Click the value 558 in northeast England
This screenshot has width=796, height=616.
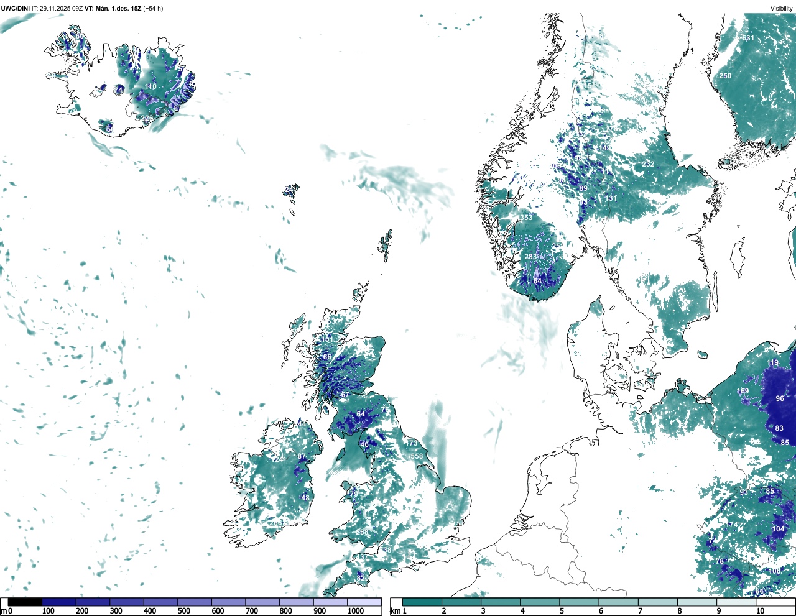[417, 456]
